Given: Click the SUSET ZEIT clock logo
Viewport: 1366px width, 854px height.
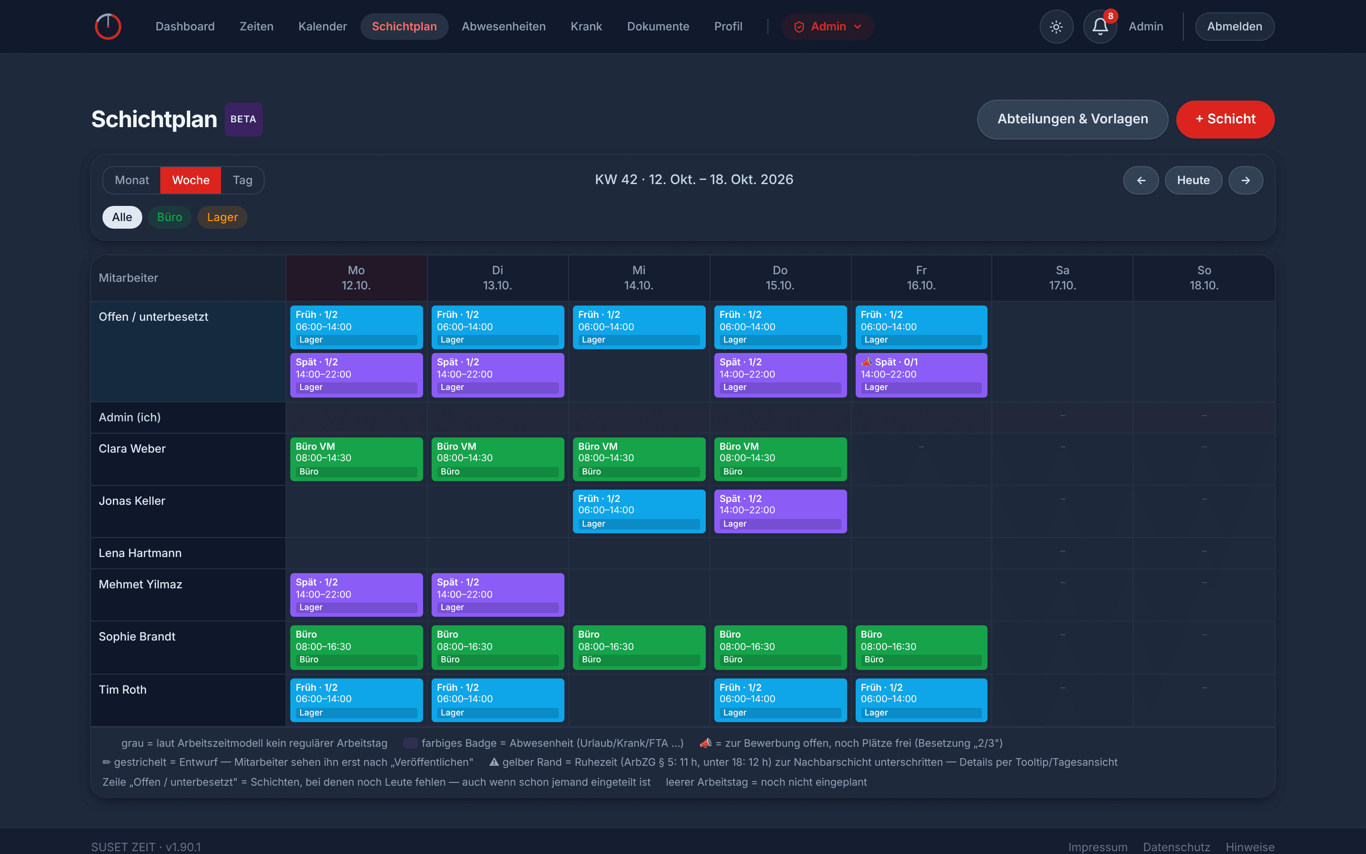Looking at the screenshot, I should click(x=108, y=27).
